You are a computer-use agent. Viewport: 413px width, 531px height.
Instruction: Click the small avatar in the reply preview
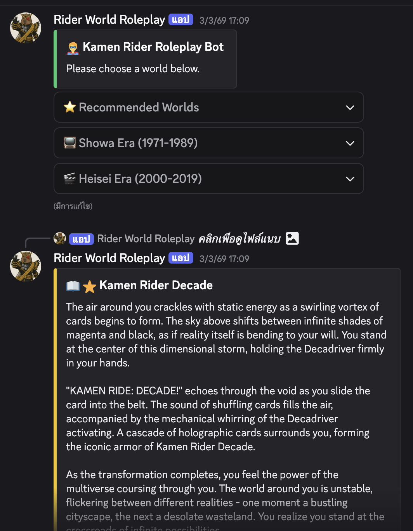60,238
